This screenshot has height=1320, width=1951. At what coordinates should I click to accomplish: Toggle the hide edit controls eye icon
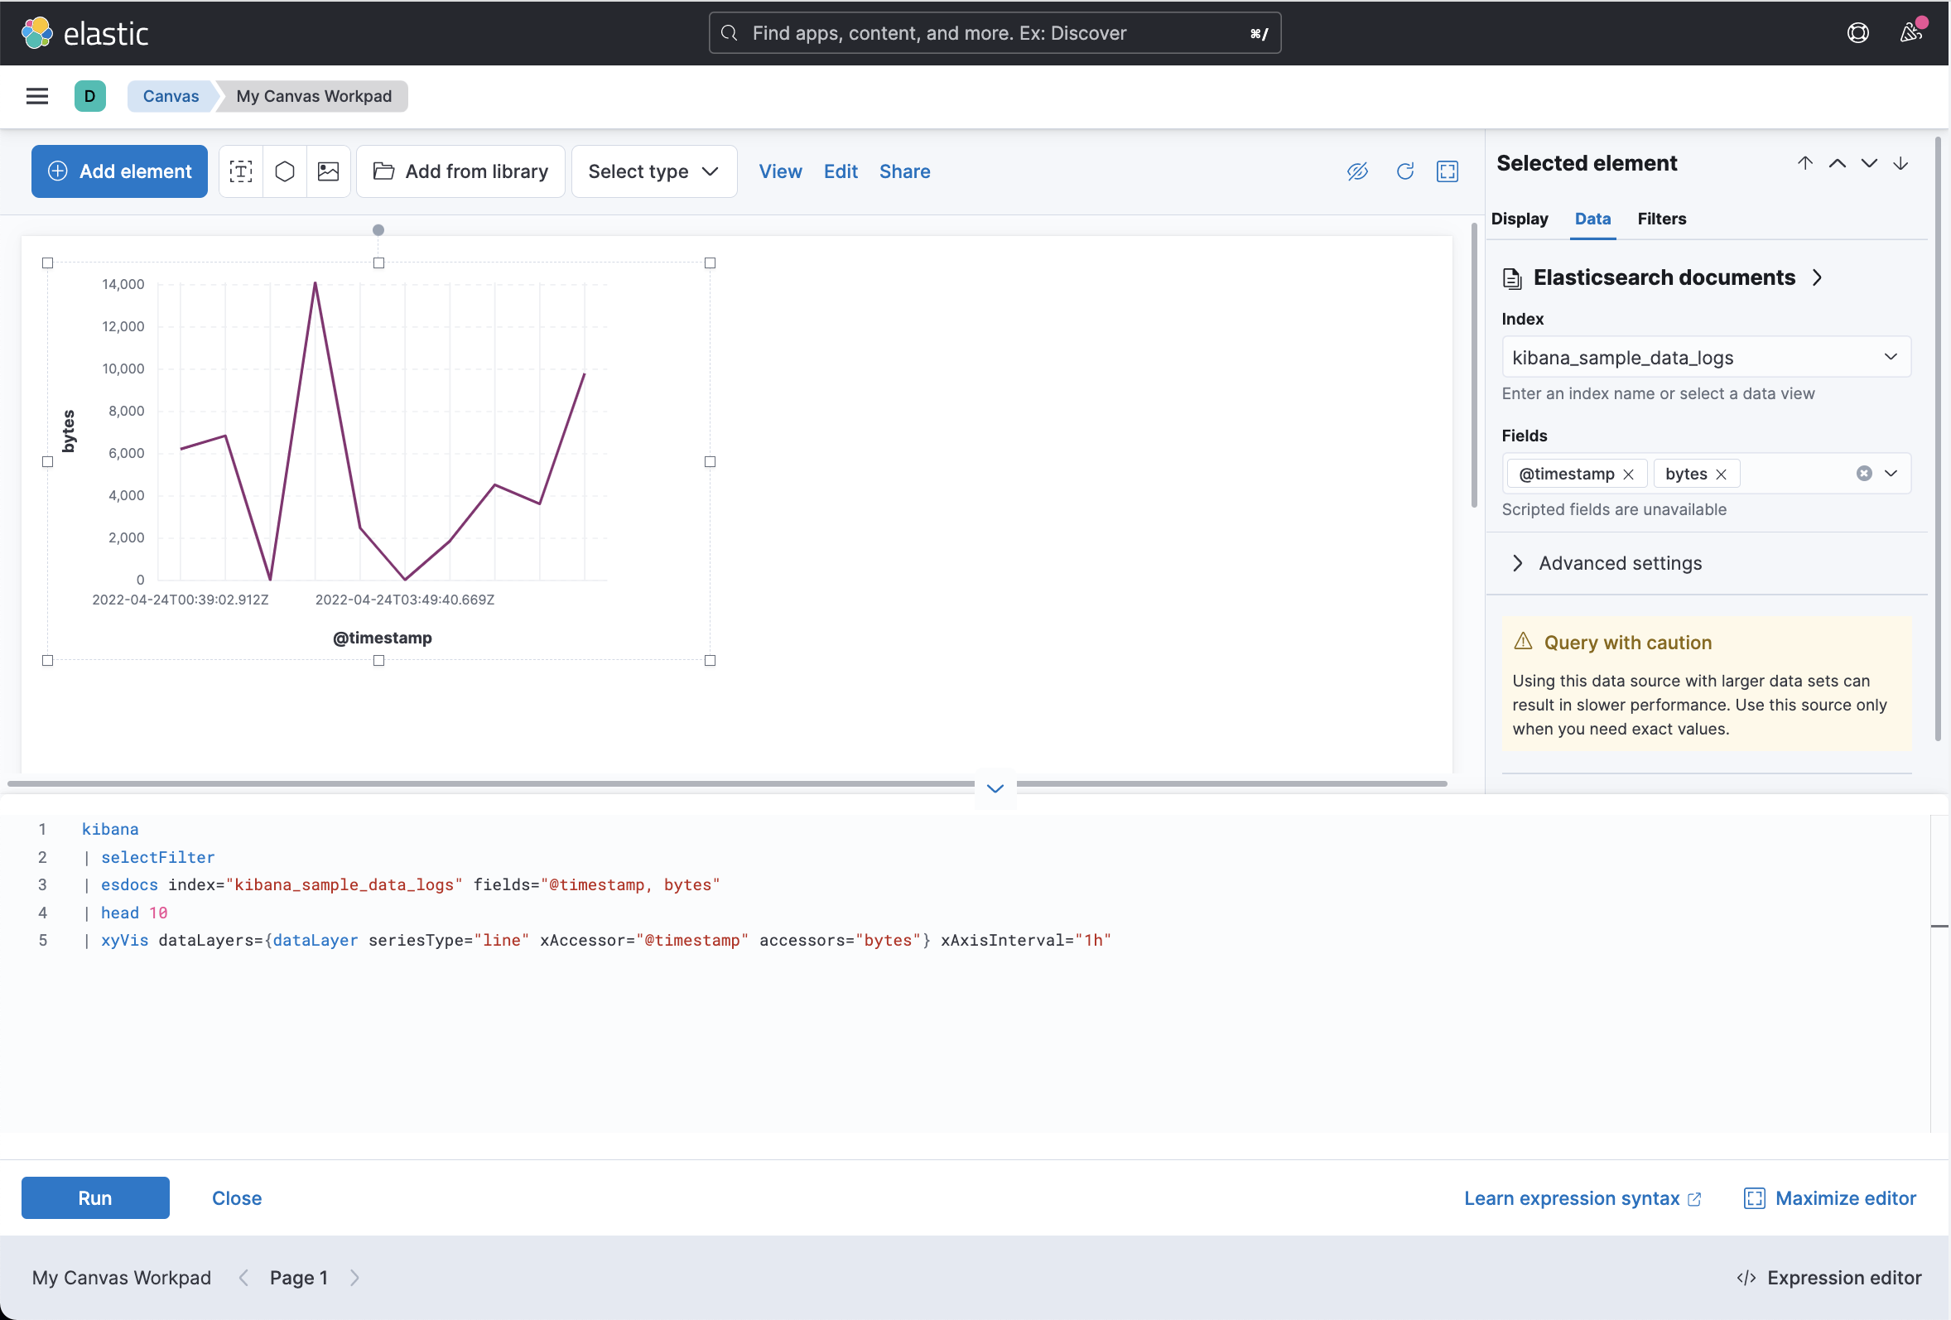coord(1357,171)
